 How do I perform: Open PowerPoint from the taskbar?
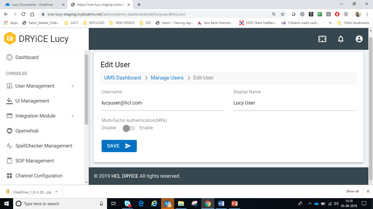(x=235, y=204)
